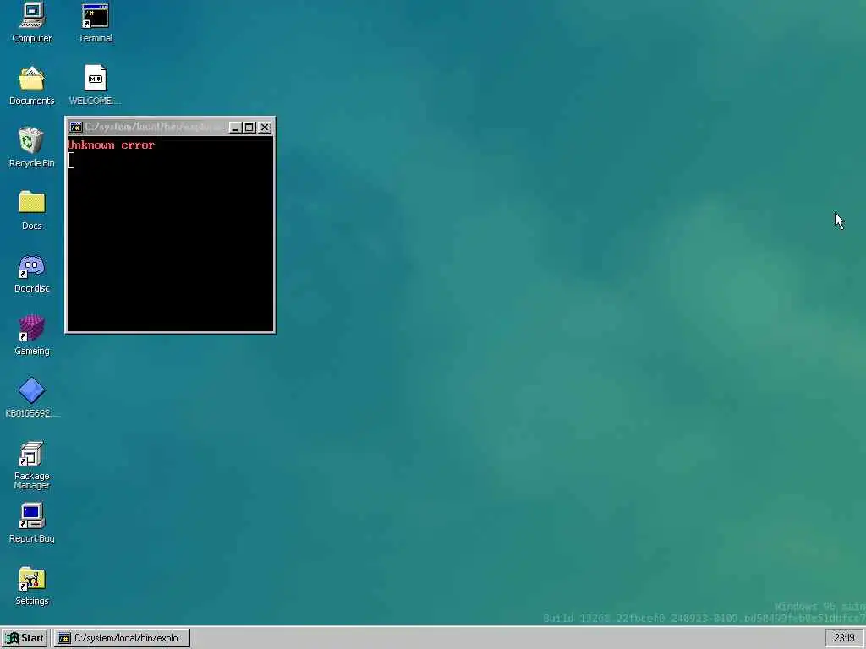Open the Computer desktop icon
Viewport: 866px width, 649px height.
[31, 23]
